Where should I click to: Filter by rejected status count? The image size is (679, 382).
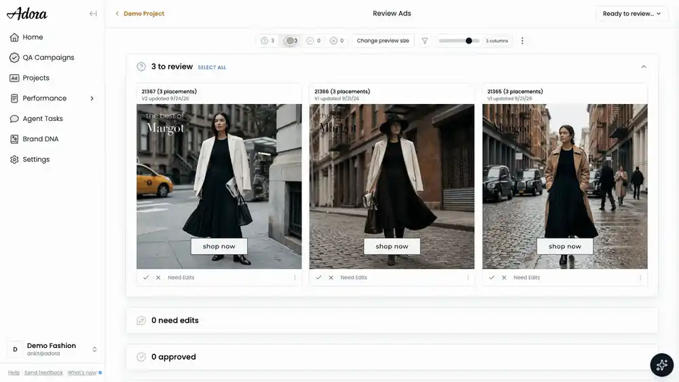click(337, 41)
